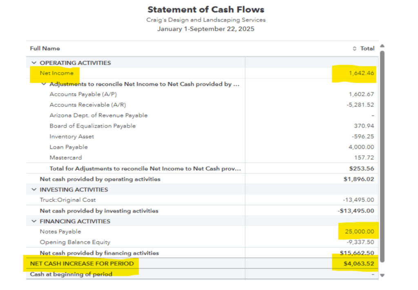418x290 pixels.
Task: Click the sort icon beside Total
Action: 354,49
